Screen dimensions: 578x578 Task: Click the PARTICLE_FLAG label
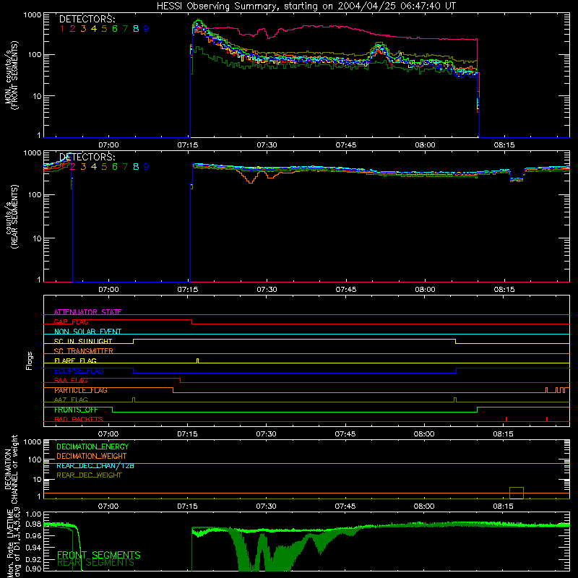click(81, 390)
